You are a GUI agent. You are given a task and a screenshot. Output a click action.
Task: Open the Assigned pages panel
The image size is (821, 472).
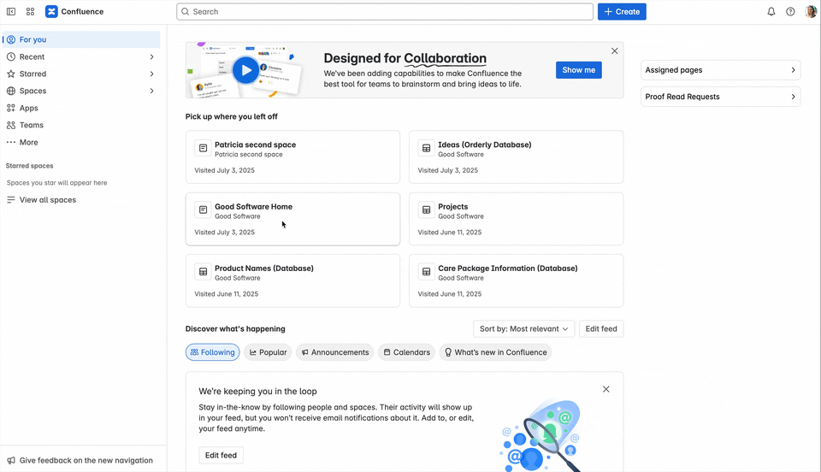pyautogui.click(x=720, y=70)
